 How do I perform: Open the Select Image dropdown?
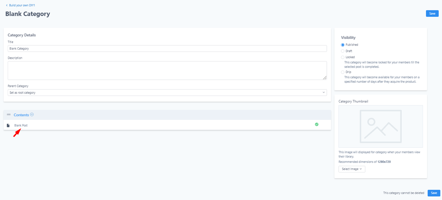point(352,169)
